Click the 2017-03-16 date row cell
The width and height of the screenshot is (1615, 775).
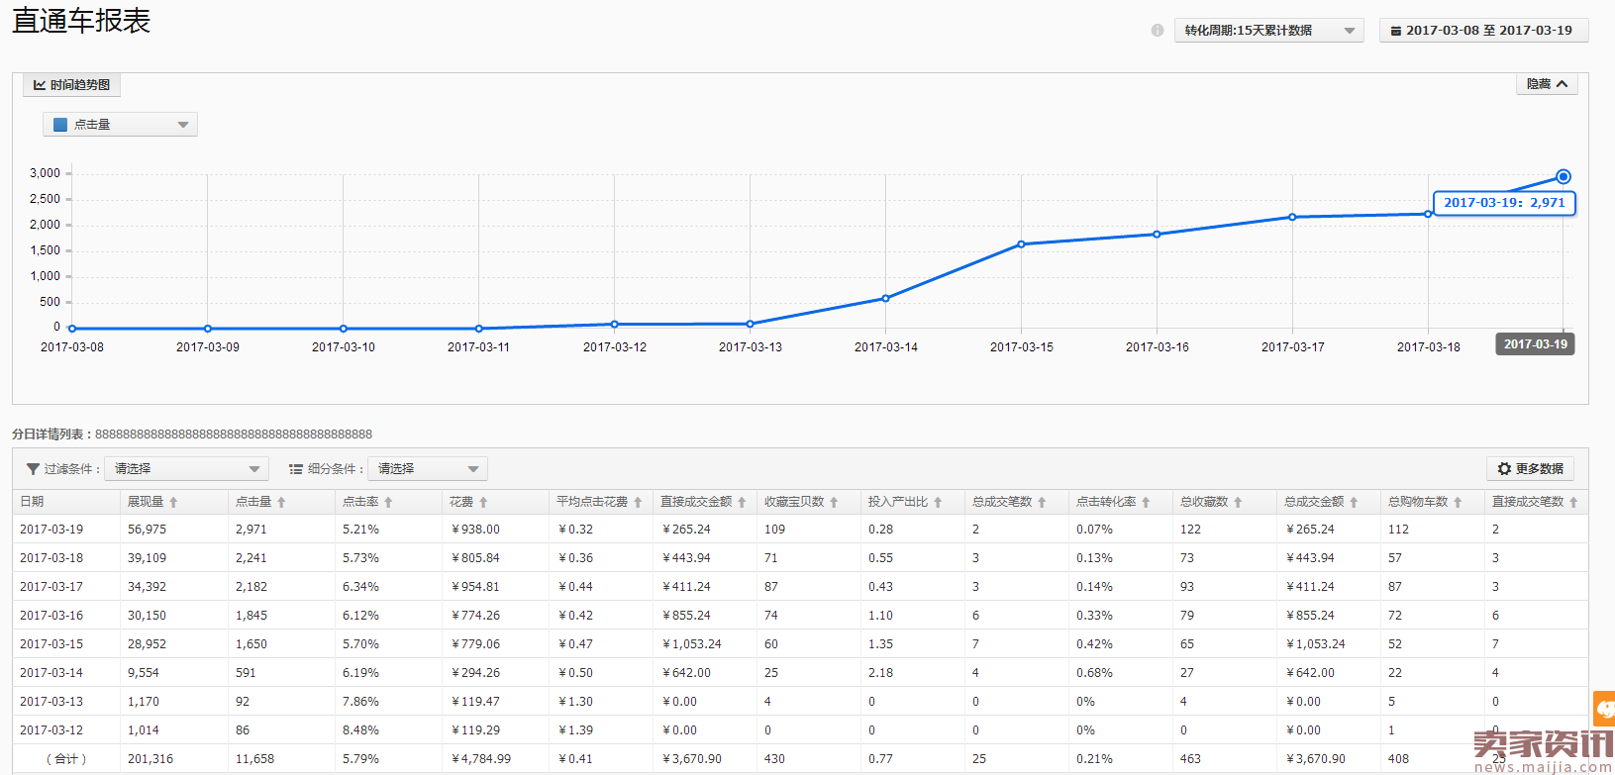(51, 616)
